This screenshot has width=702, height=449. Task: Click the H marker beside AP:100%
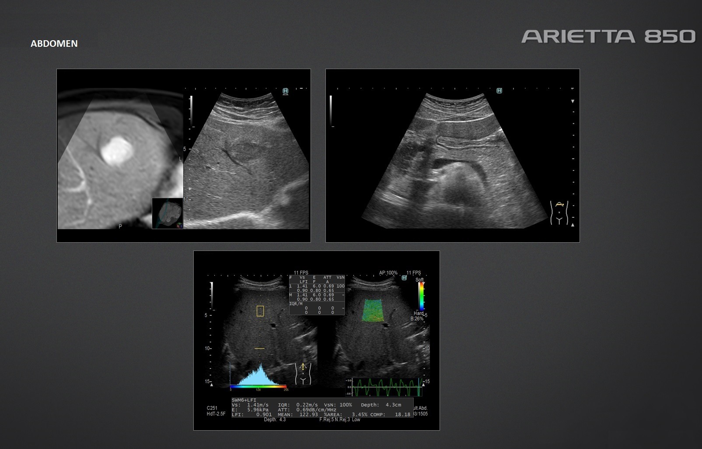pos(404,278)
